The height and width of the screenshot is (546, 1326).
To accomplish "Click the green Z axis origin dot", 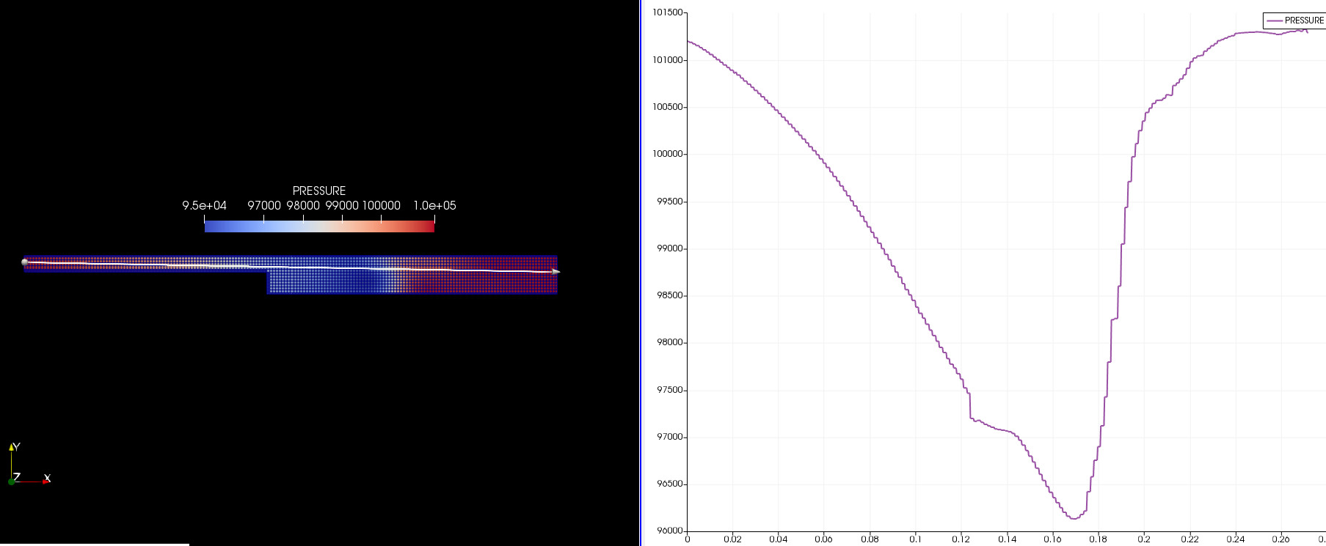I will tap(12, 482).
